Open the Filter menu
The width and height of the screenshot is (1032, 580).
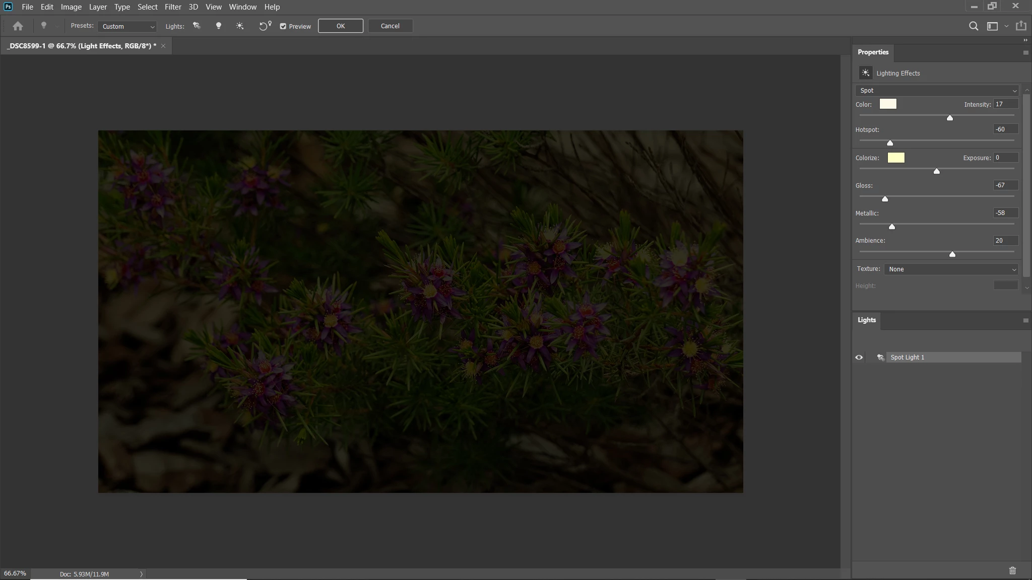click(173, 7)
